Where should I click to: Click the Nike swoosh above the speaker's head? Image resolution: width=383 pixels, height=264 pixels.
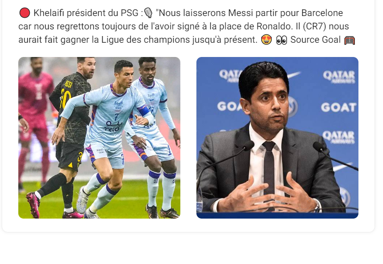[294, 74]
